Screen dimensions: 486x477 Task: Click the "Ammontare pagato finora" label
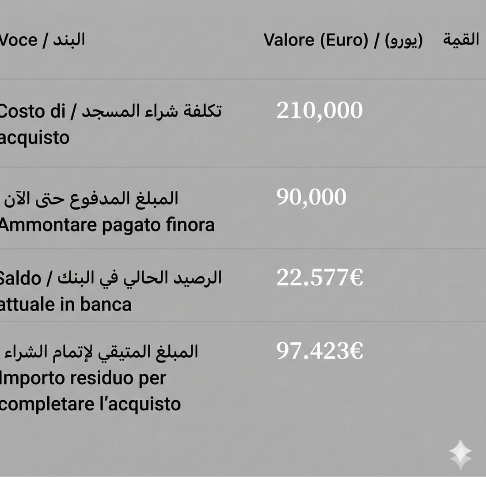pos(106,225)
